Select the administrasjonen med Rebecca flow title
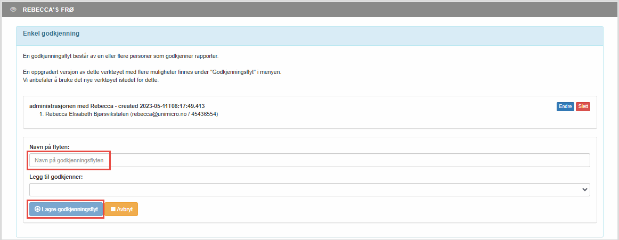Viewport: 619px width, 240px height. tap(117, 106)
